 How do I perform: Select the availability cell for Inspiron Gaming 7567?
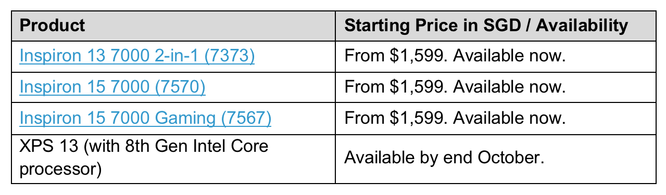(x=495, y=118)
